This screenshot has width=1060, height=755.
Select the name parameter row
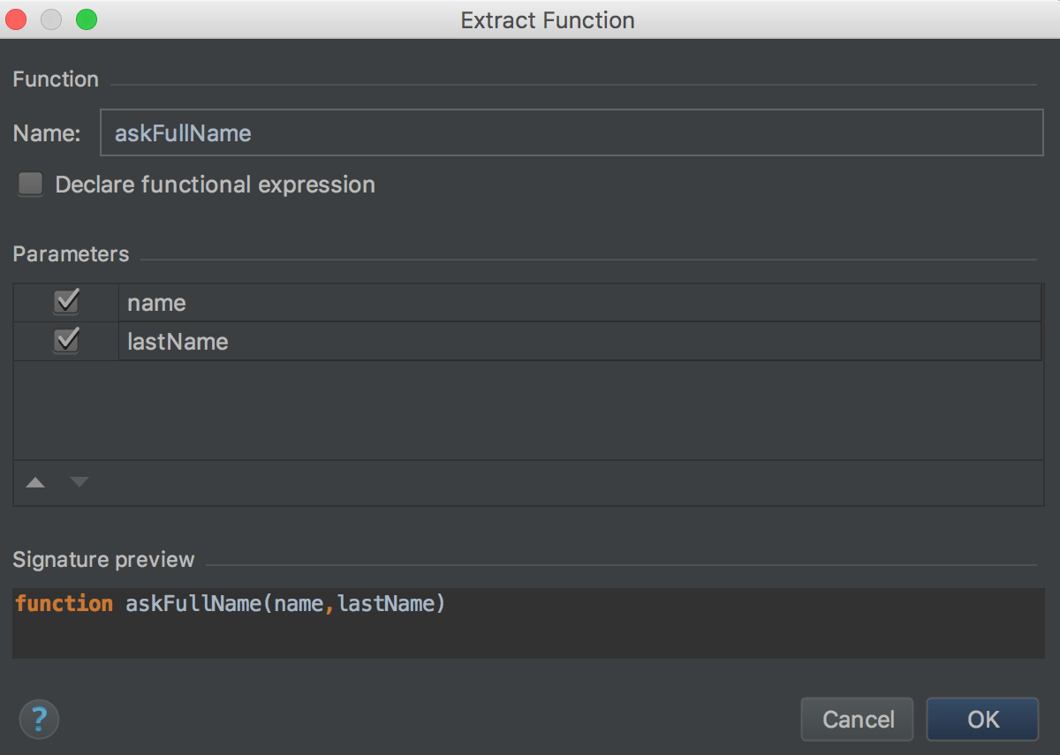pyautogui.click(x=353, y=302)
